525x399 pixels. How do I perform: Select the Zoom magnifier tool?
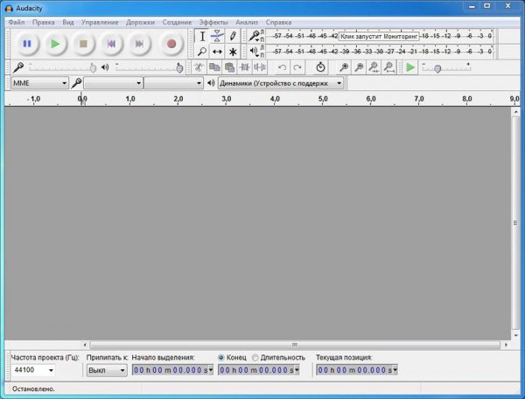click(x=202, y=52)
